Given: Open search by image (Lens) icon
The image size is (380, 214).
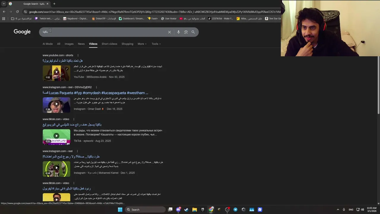Looking at the screenshot, I should (186, 32).
